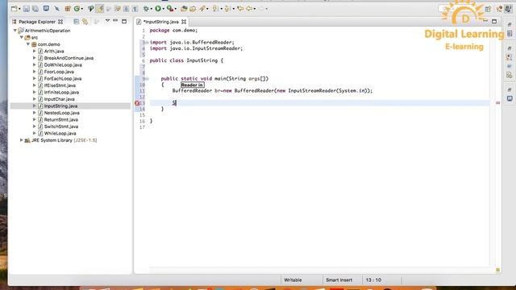Click the Last Edit Location arrow
Screen dimensions: 516x290
(240, 9)
